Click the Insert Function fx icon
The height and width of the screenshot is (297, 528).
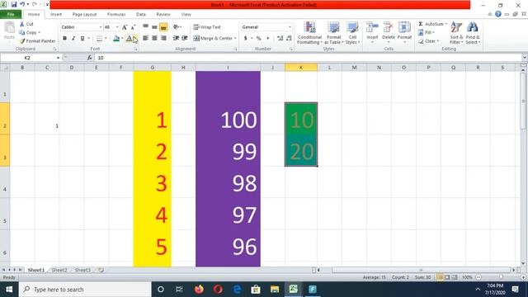pos(90,58)
